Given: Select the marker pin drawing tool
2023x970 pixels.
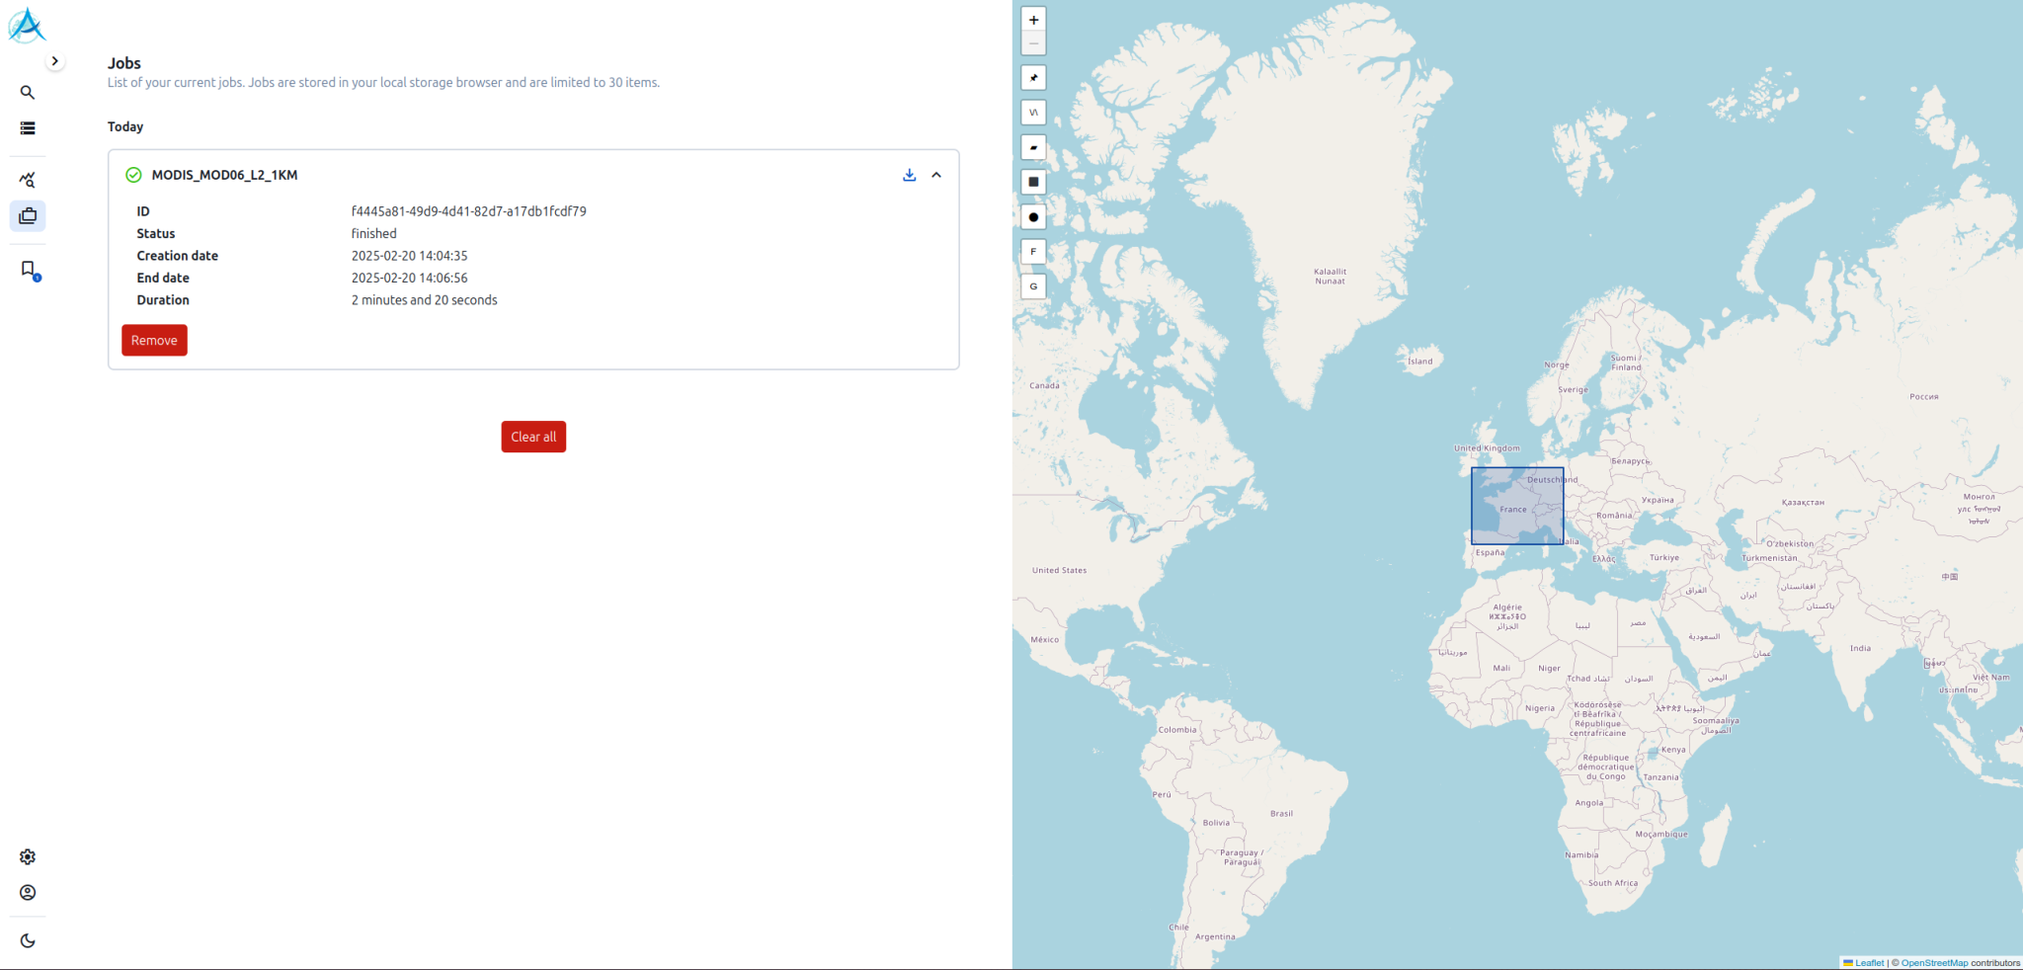Looking at the screenshot, I should (x=1033, y=78).
